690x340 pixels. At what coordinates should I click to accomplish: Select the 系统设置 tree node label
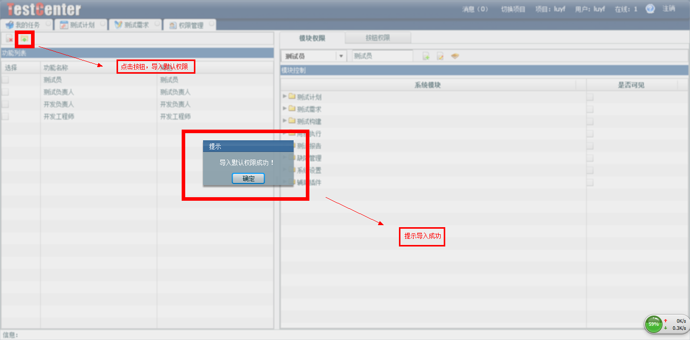coord(309,170)
